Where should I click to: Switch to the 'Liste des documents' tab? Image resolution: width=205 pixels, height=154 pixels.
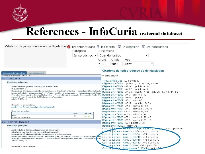[37, 73]
